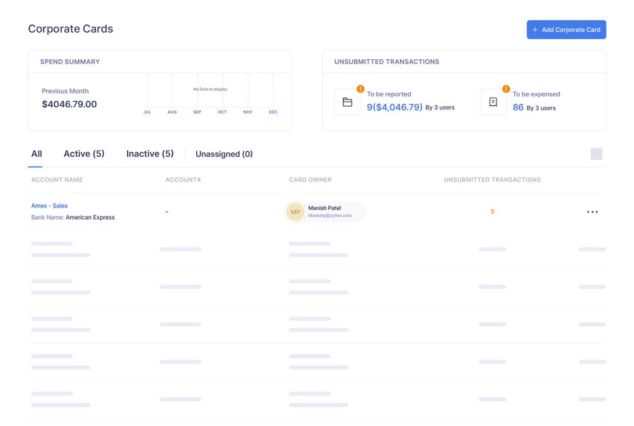Open the Amex - Sales account link
This screenshot has width=634, height=426.
coord(50,206)
